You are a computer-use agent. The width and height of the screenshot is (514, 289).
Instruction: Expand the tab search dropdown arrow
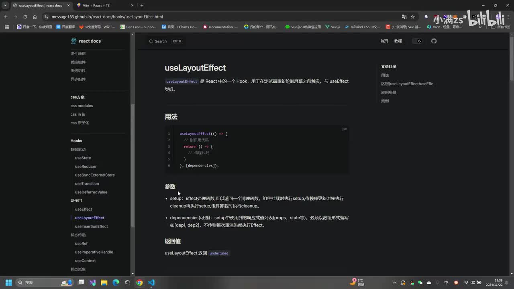point(5,6)
